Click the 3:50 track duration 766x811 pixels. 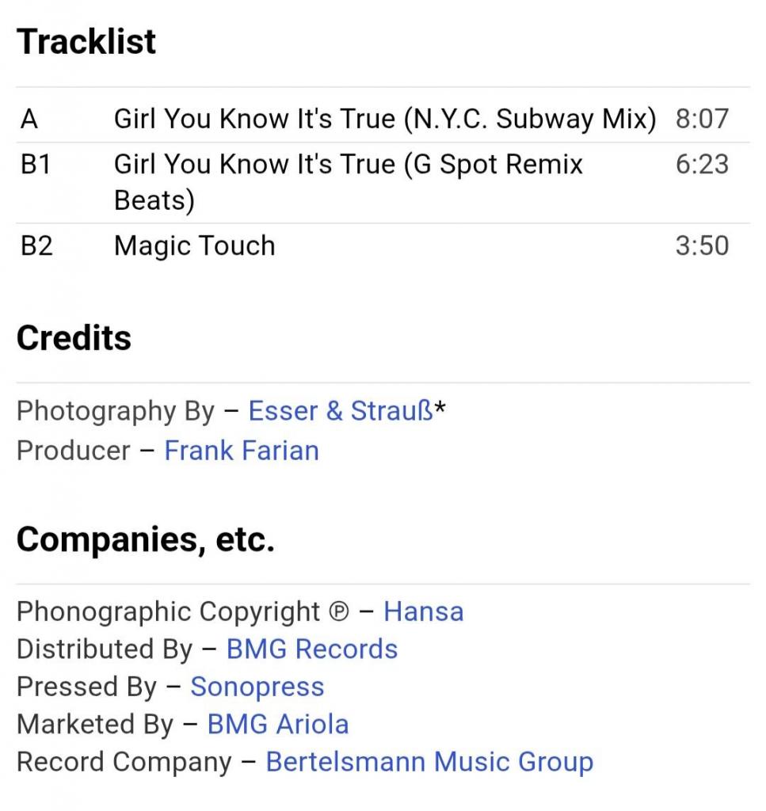click(701, 246)
